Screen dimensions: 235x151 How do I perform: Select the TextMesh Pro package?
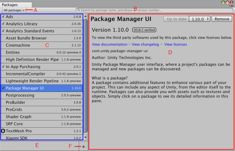(x=42, y=131)
